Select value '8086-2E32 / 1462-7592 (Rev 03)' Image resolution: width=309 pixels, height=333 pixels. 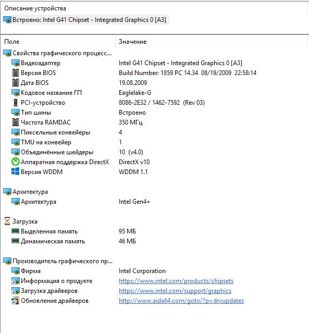coord(162,103)
